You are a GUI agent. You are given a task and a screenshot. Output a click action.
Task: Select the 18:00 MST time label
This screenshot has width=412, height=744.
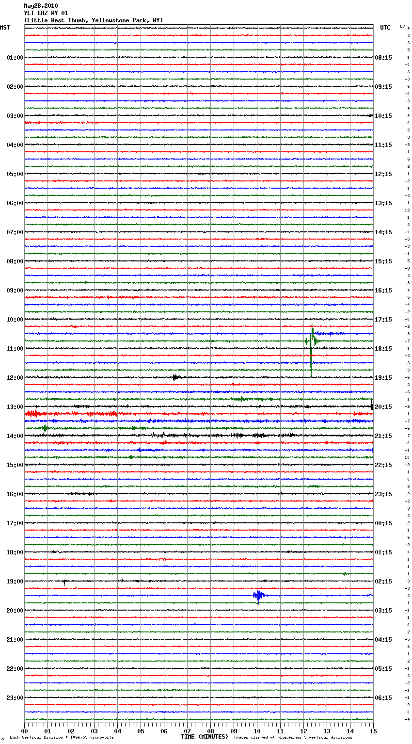pos(15,552)
